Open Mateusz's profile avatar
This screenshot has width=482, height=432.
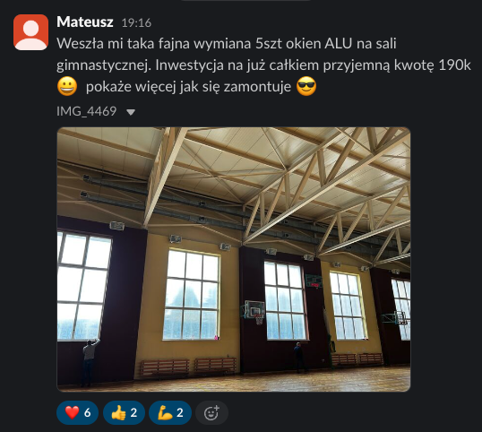coord(30,32)
